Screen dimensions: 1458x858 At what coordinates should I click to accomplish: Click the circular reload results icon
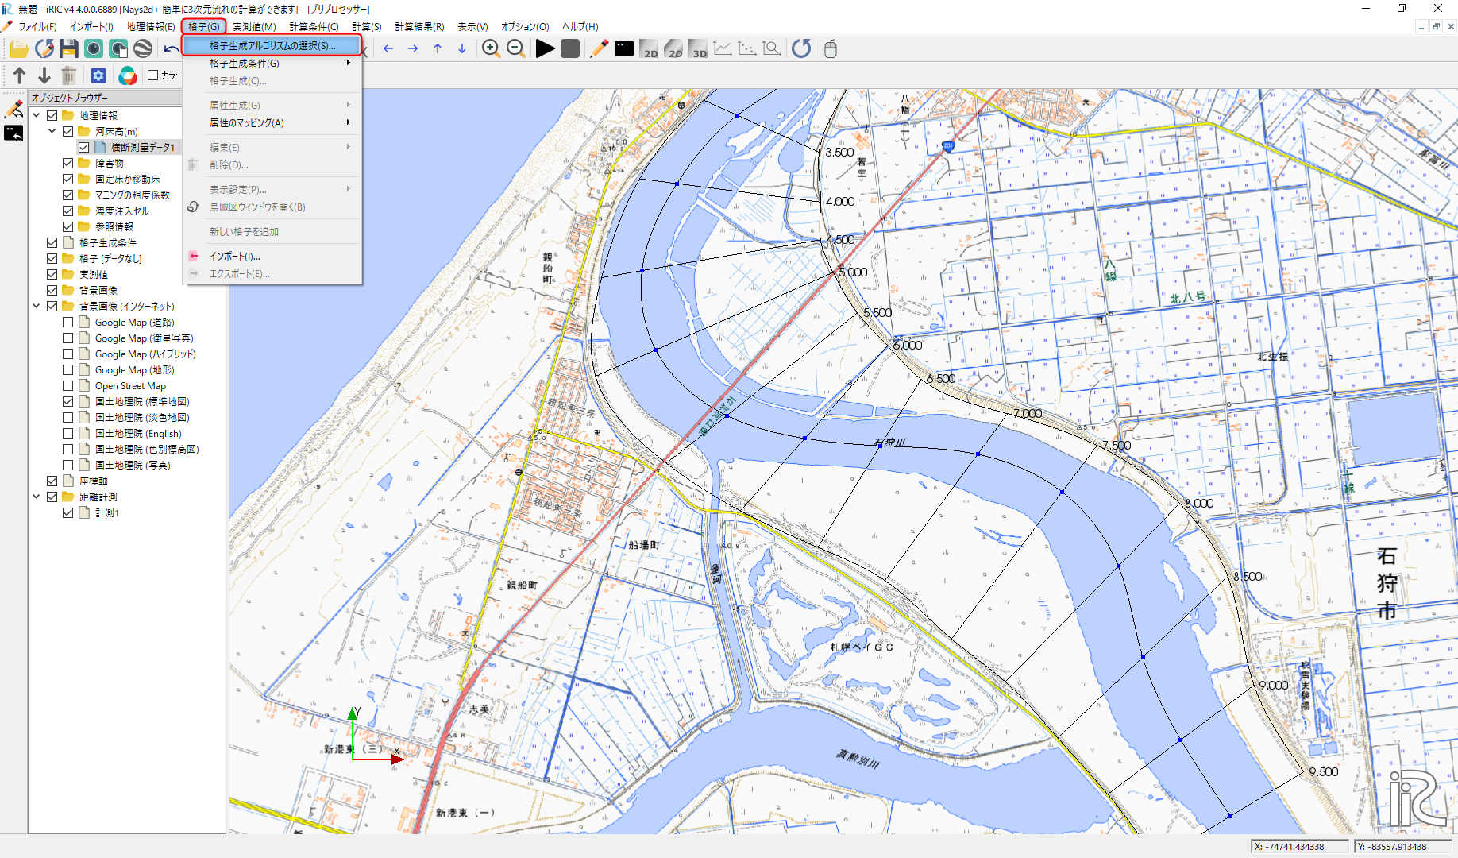pyautogui.click(x=801, y=49)
